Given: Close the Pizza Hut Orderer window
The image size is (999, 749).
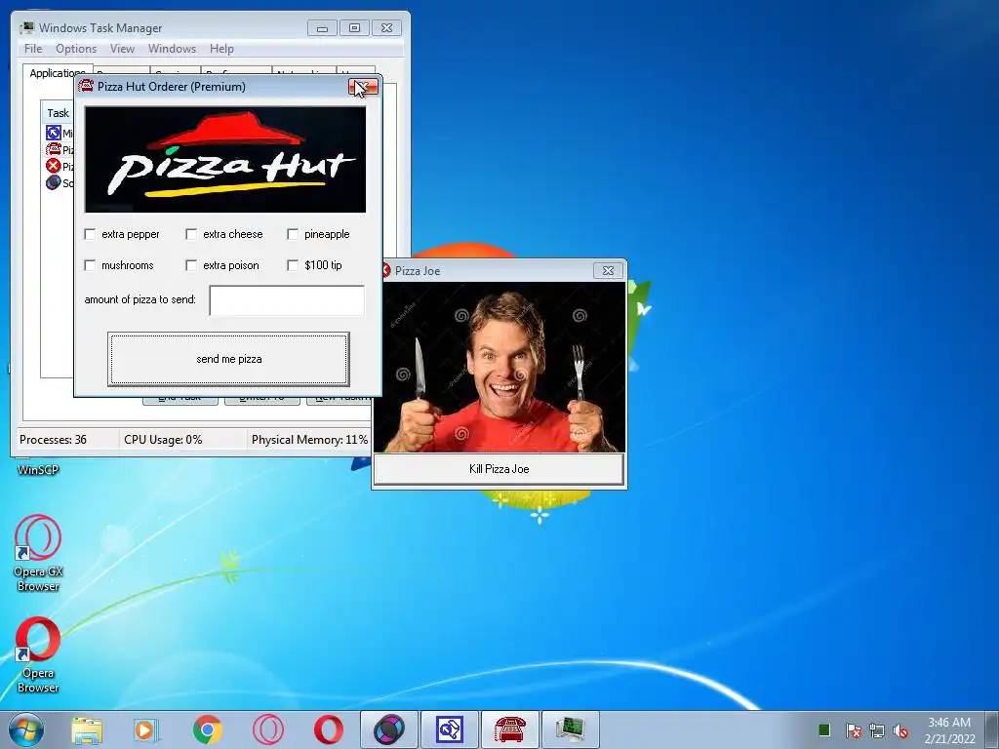Looking at the screenshot, I should click(363, 87).
